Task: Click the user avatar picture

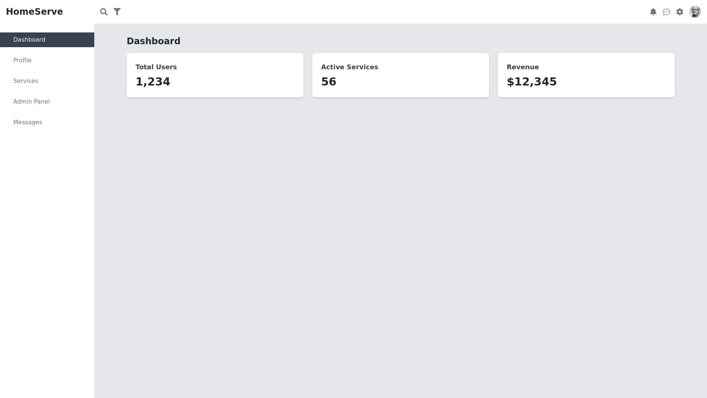Action: click(x=695, y=12)
